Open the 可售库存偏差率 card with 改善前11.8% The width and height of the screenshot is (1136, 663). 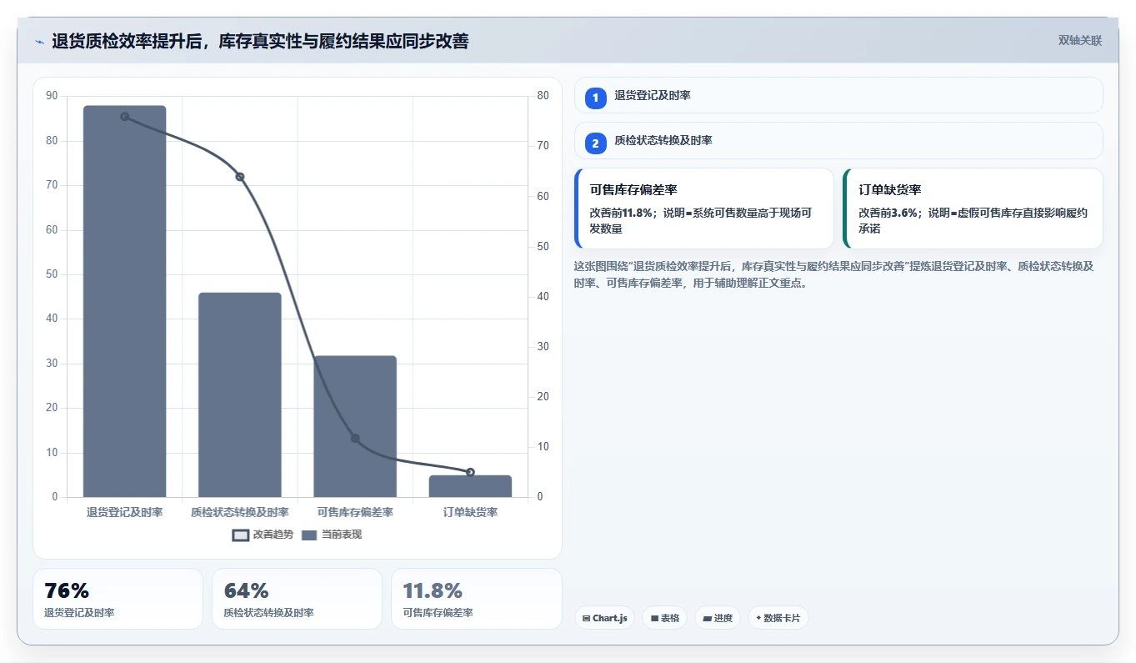(x=704, y=208)
